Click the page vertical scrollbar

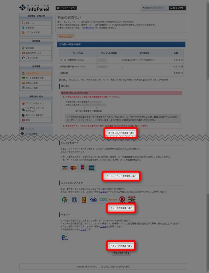(207, 137)
